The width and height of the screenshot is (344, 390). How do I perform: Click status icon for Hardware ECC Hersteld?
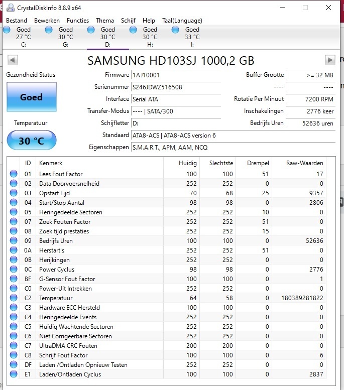click(14, 307)
